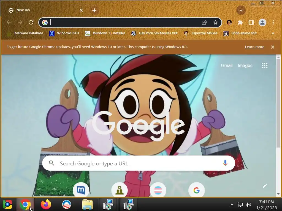Viewport: 282px width, 211px height.
Task: Open the clock showing 7:41 PM
Action: tap(266, 205)
